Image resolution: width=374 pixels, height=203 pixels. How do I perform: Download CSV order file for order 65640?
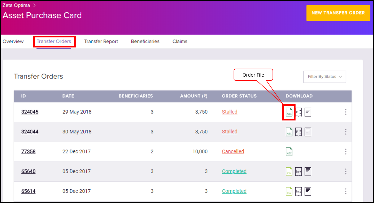pos(289,172)
